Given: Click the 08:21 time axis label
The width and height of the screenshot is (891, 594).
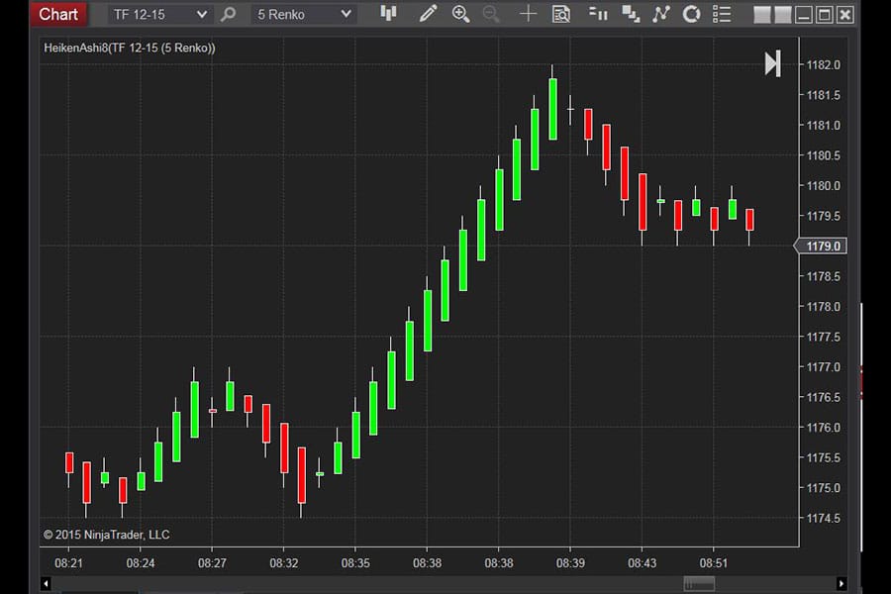Looking at the screenshot, I should coord(68,563).
